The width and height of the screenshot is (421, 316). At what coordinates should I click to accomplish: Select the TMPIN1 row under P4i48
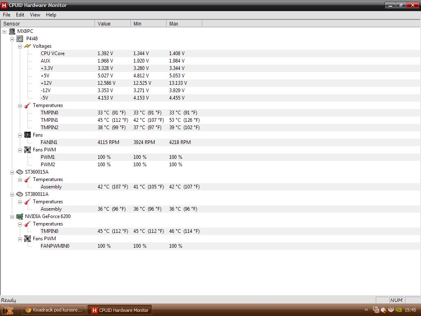tap(230, 120)
